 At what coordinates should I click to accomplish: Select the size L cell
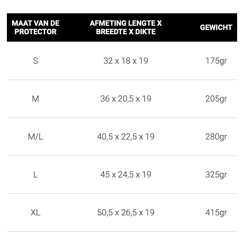click(36, 175)
